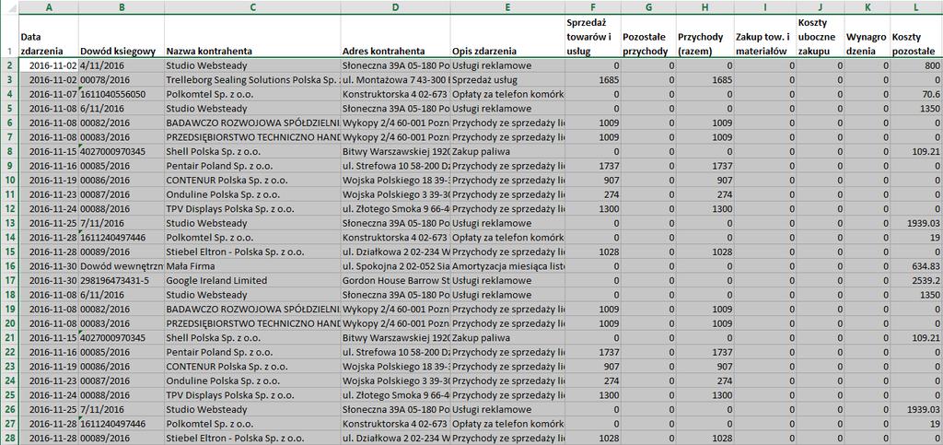Viewport: 943px width, 445px height.
Task: Select value 634.83 in column L
Action: (x=916, y=265)
